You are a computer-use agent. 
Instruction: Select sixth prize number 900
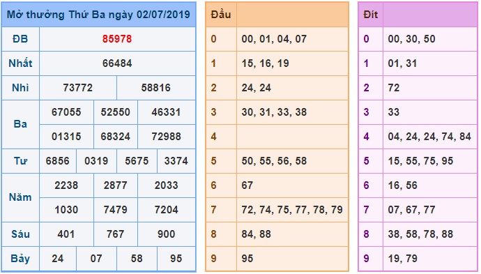(166, 234)
